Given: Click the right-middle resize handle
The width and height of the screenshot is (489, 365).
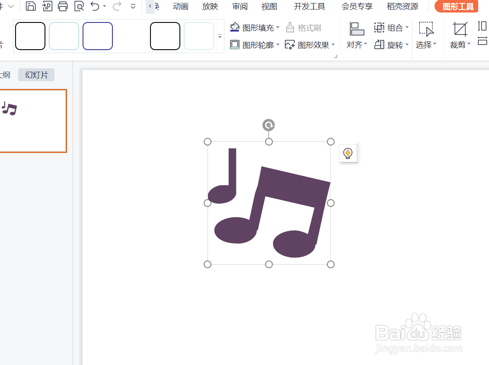Looking at the screenshot, I should (331, 203).
